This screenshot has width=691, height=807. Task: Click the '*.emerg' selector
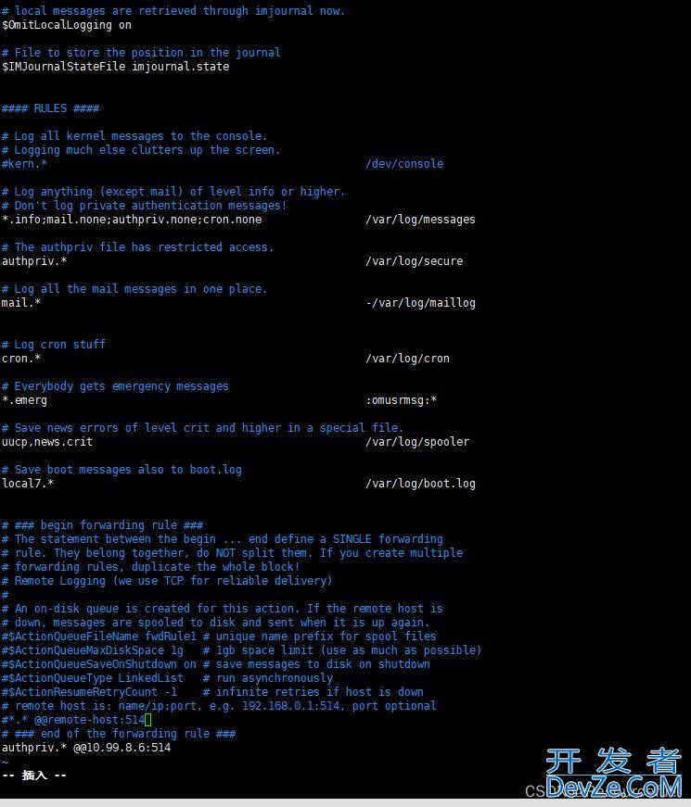[24, 400]
